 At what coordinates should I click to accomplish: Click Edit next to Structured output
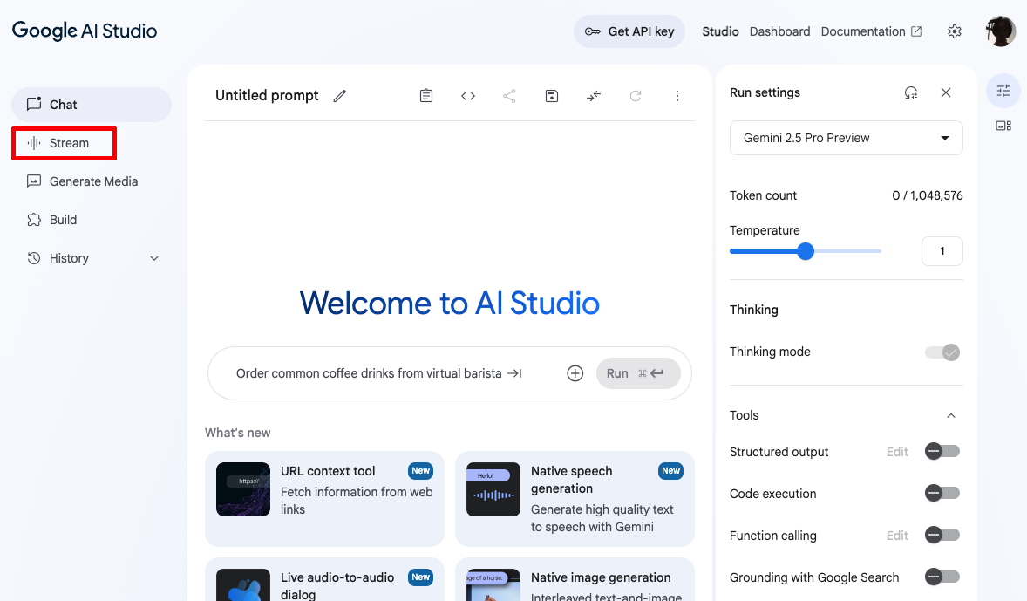[x=897, y=452]
